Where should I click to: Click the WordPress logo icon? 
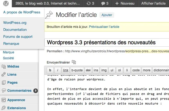click(6, 3)
